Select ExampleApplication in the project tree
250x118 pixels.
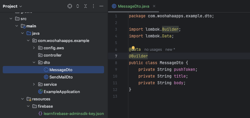coord(53,92)
